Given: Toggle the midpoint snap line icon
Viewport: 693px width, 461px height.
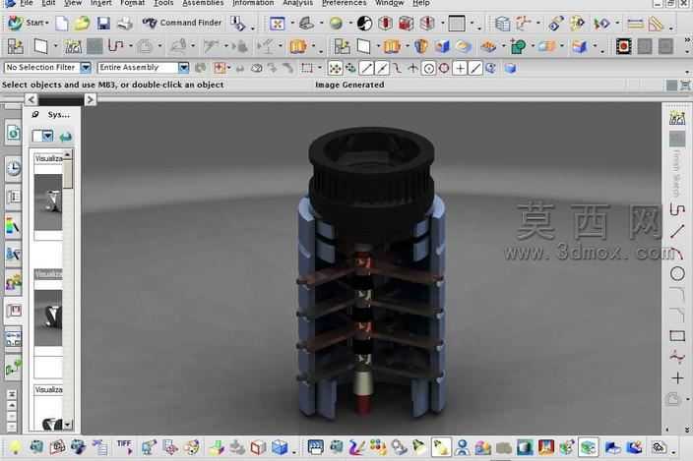Looking at the screenshot, I should (x=381, y=69).
